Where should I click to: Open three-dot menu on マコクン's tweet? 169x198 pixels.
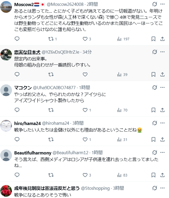[163, 87]
